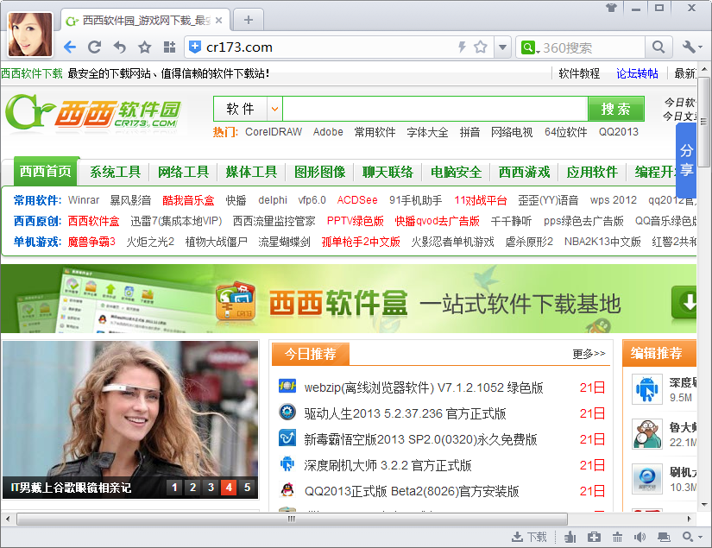Select slideshow page number 3
The image size is (712, 548).
coord(211,488)
